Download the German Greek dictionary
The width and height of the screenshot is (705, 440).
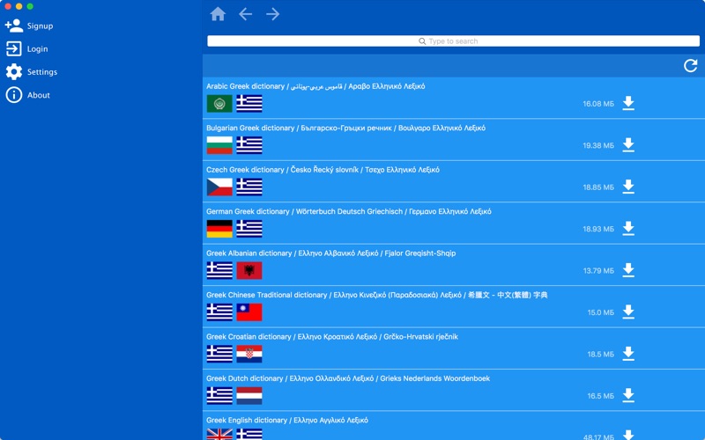pos(628,229)
